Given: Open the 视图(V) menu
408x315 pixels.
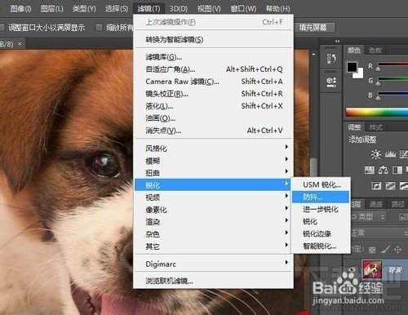Looking at the screenshot, I should pos(209,9).
